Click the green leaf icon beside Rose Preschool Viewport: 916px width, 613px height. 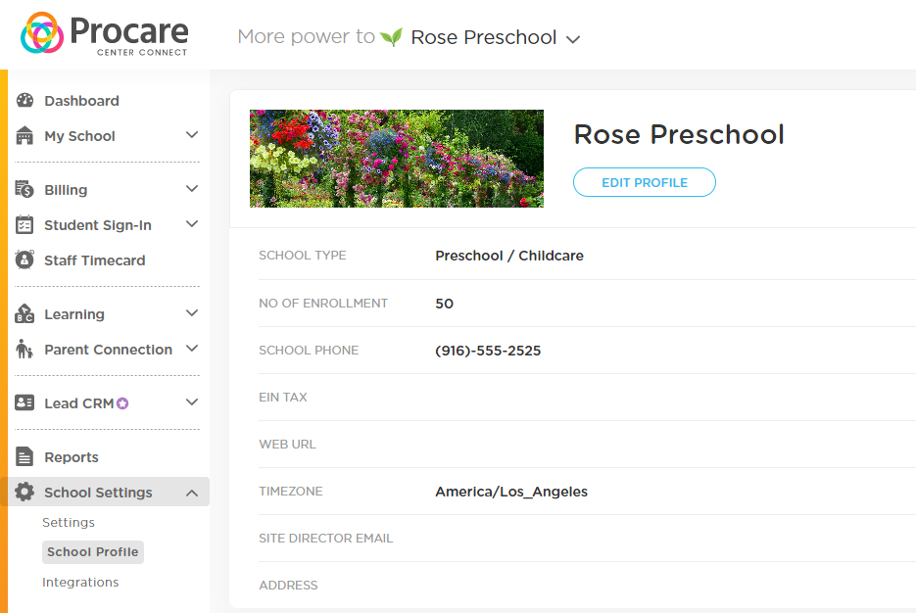(x=391, y=37)
